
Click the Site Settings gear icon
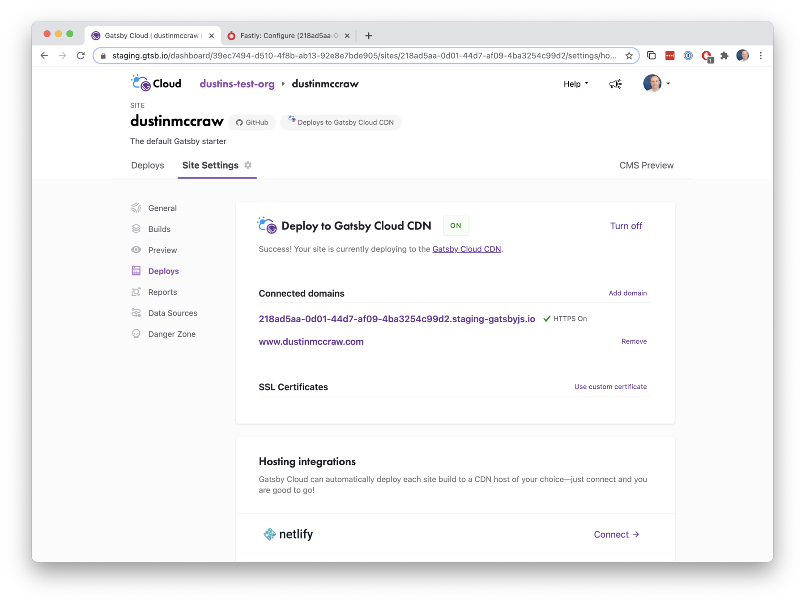point(248,165)
